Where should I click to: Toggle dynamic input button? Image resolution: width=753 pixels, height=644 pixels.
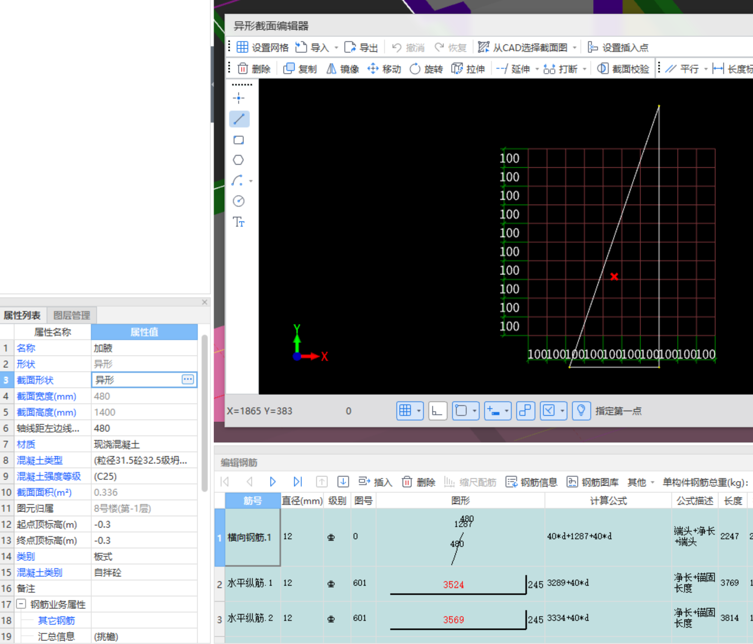tap(493, 411)
